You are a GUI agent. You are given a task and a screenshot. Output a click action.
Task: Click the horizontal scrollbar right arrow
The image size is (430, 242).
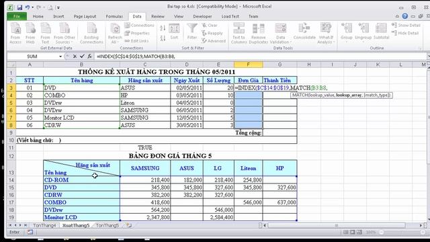click(421, 225)
